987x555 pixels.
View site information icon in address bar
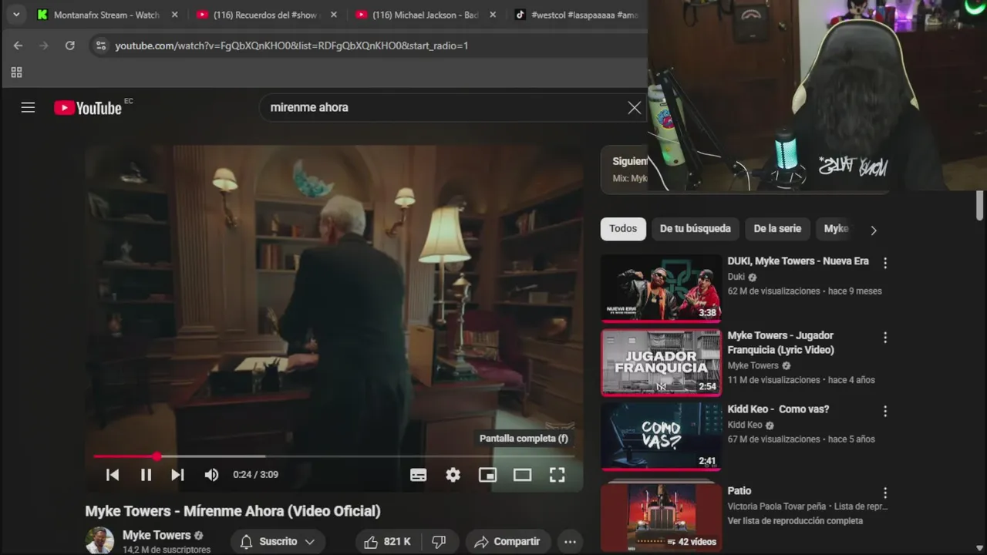click(100, 45)
